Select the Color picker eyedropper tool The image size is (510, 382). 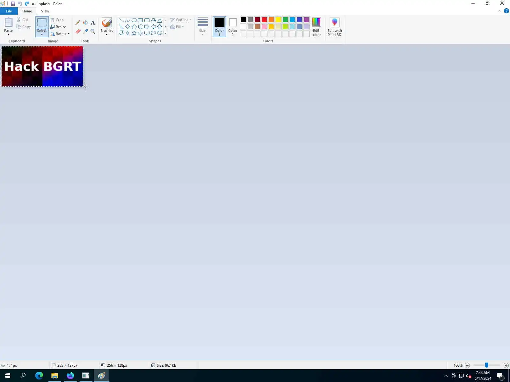[x=85, y=31]
